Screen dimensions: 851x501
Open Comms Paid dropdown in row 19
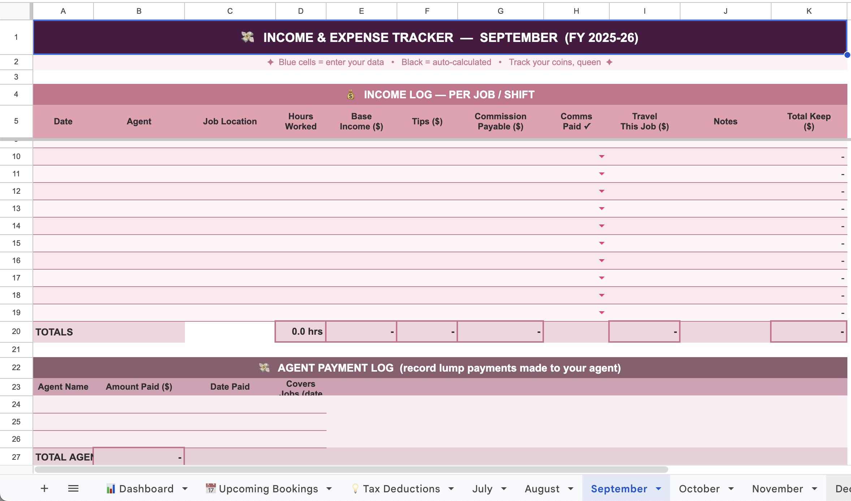(602, 313)
